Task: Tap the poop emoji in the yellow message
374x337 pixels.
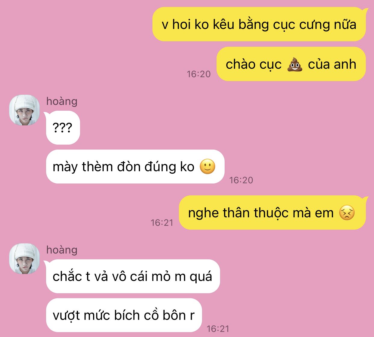Action: point(295,64)
